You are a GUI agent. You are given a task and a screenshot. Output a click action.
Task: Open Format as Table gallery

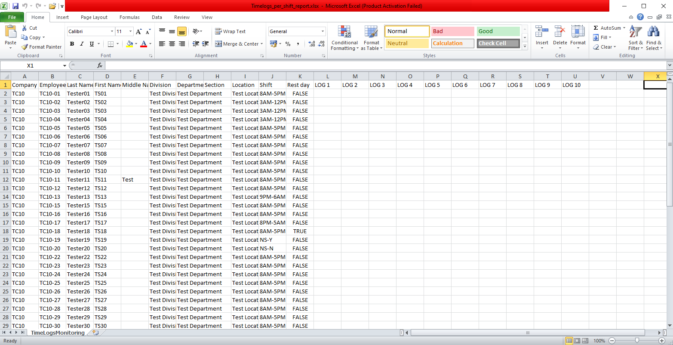(x=371, y=38)
